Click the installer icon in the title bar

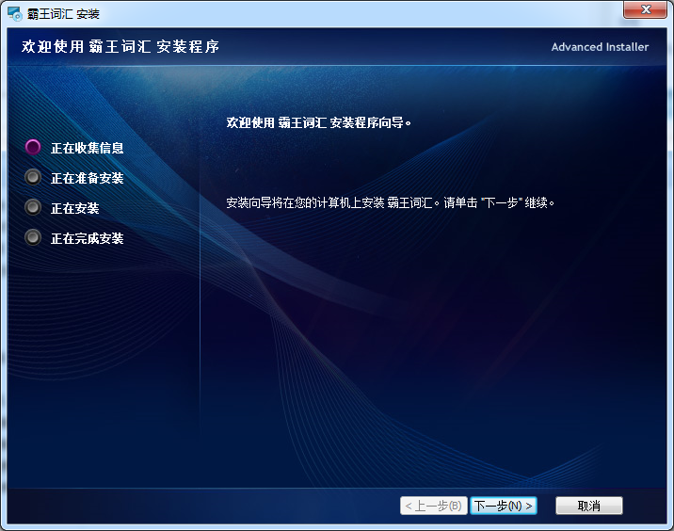[15, 14]
